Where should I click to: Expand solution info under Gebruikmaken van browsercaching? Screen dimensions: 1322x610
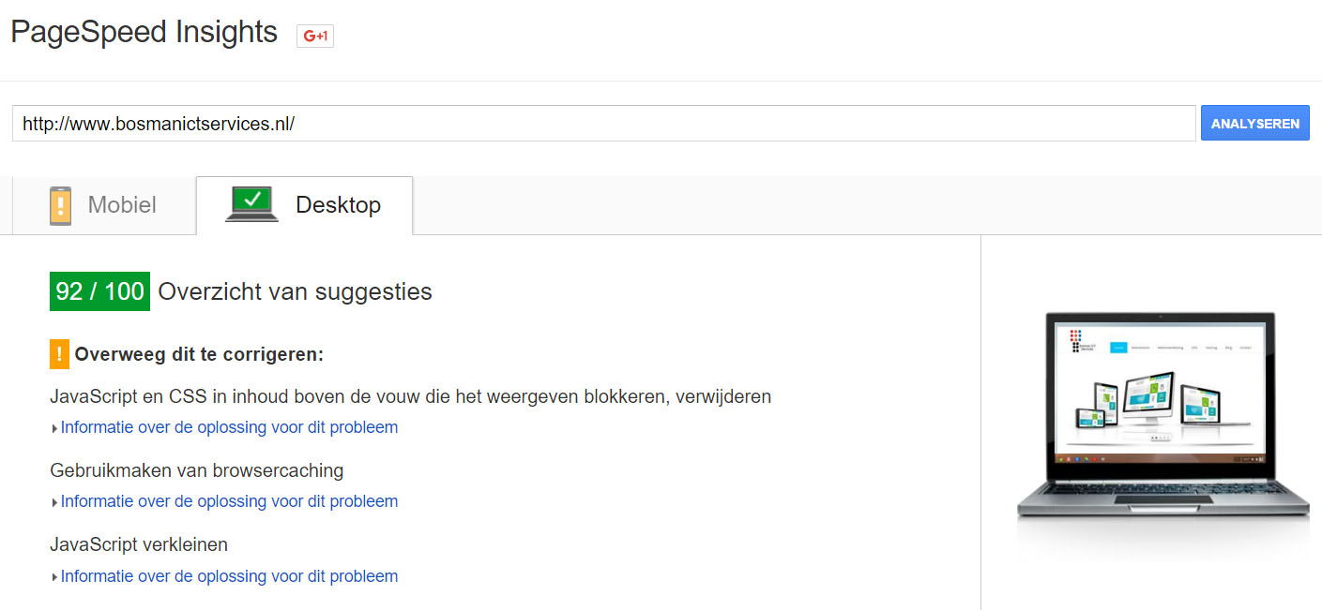(x=229, y=501)
